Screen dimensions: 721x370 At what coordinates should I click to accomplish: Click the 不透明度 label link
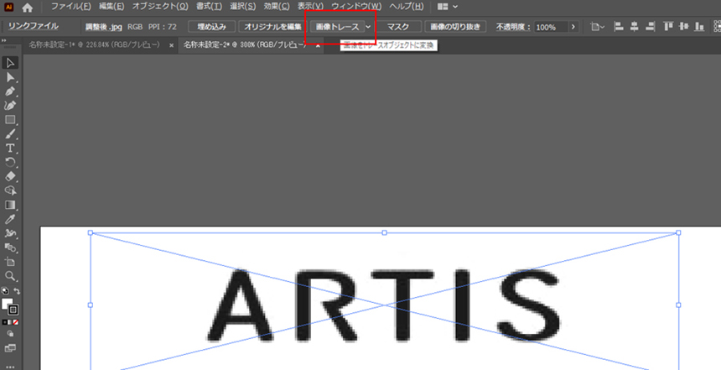[x=513, y=27]
